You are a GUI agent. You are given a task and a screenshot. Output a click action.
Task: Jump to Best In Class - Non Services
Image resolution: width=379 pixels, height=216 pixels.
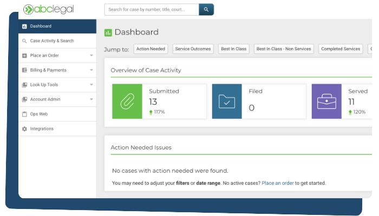284,49
